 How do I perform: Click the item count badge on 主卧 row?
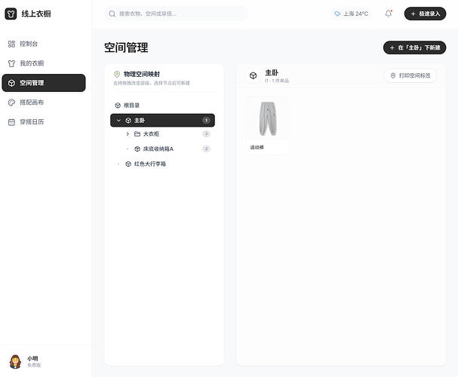click(x=206, y=120)
